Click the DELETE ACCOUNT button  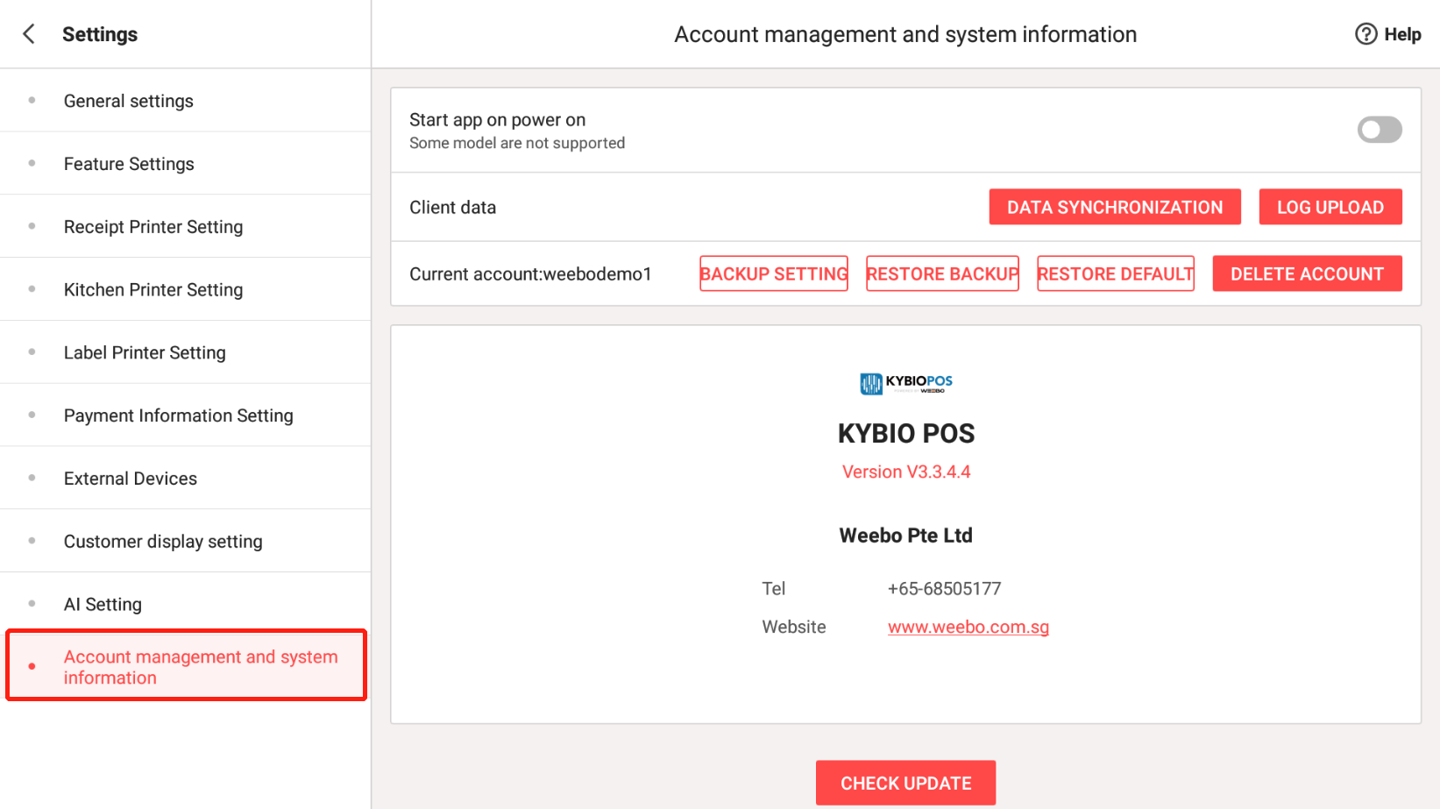[x=1308, y=273]
